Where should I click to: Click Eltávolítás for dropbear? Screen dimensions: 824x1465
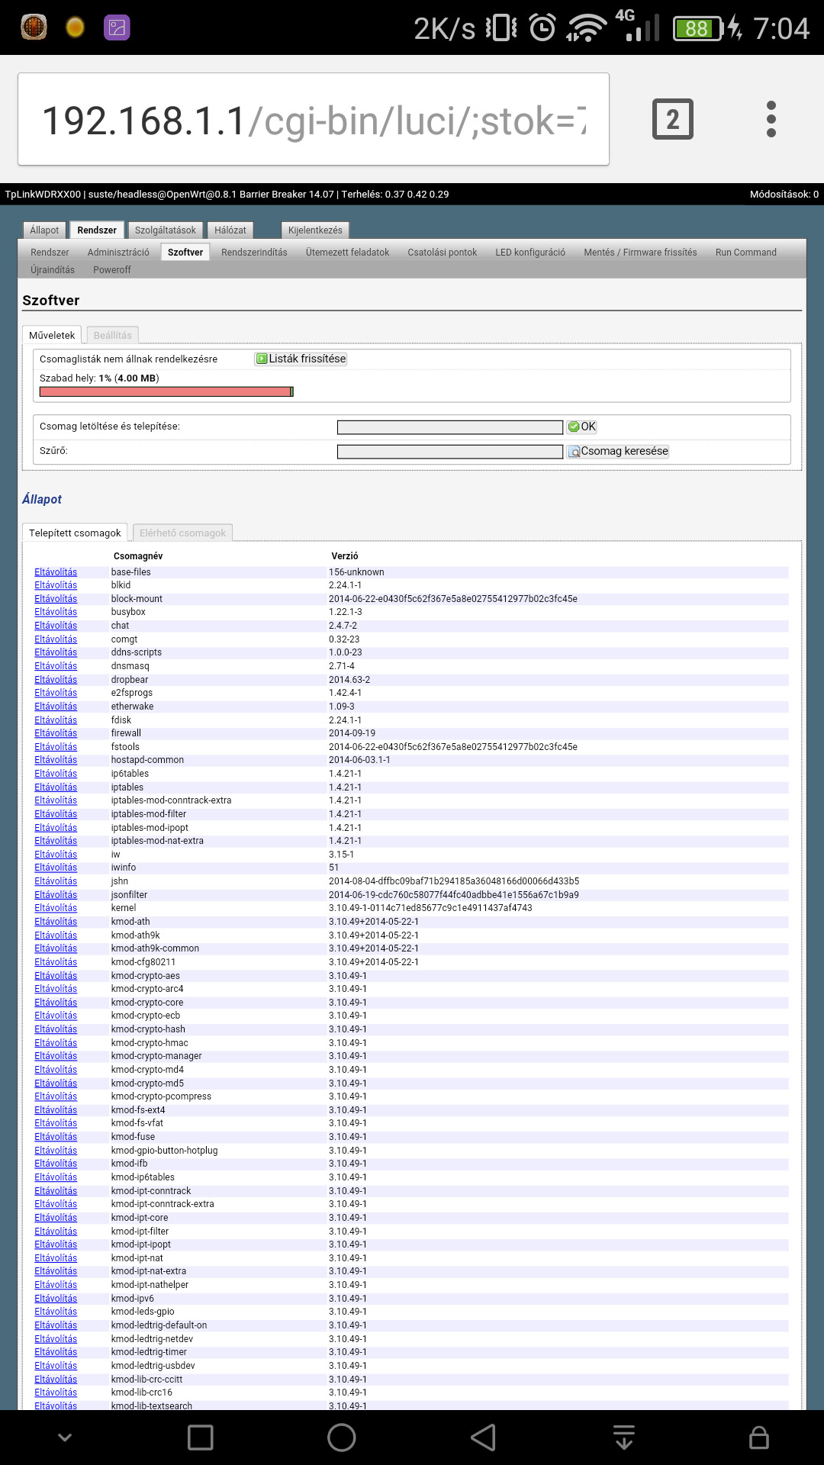(56, 680)
